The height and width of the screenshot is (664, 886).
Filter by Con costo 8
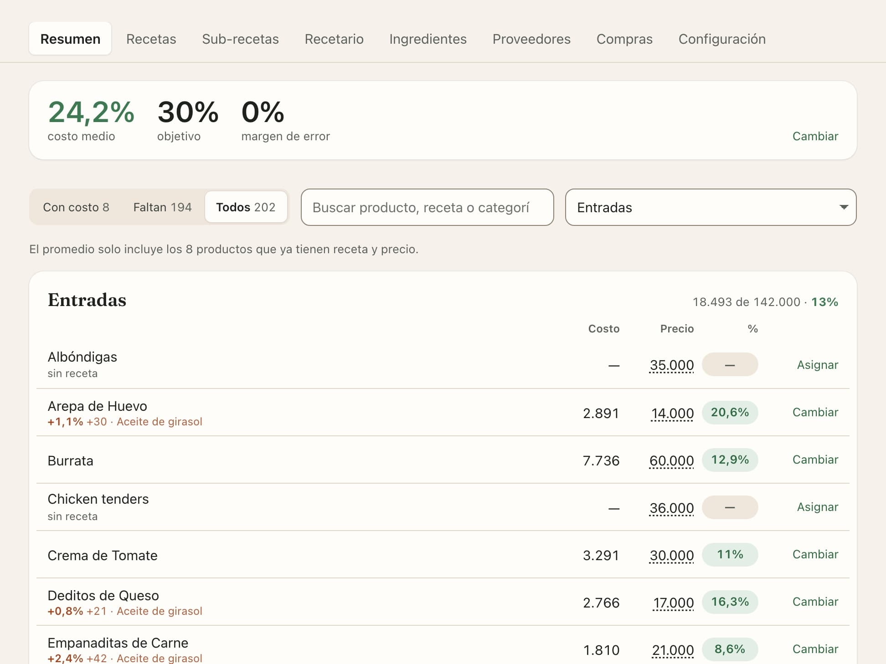pos(76,207)
